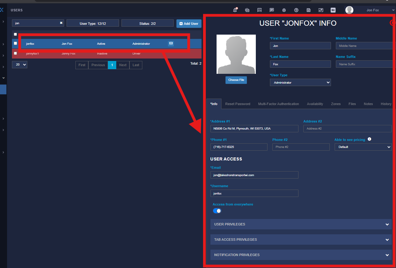396x268 pixels.
Task: Click the screen cast icon
Action: (321, 10)
